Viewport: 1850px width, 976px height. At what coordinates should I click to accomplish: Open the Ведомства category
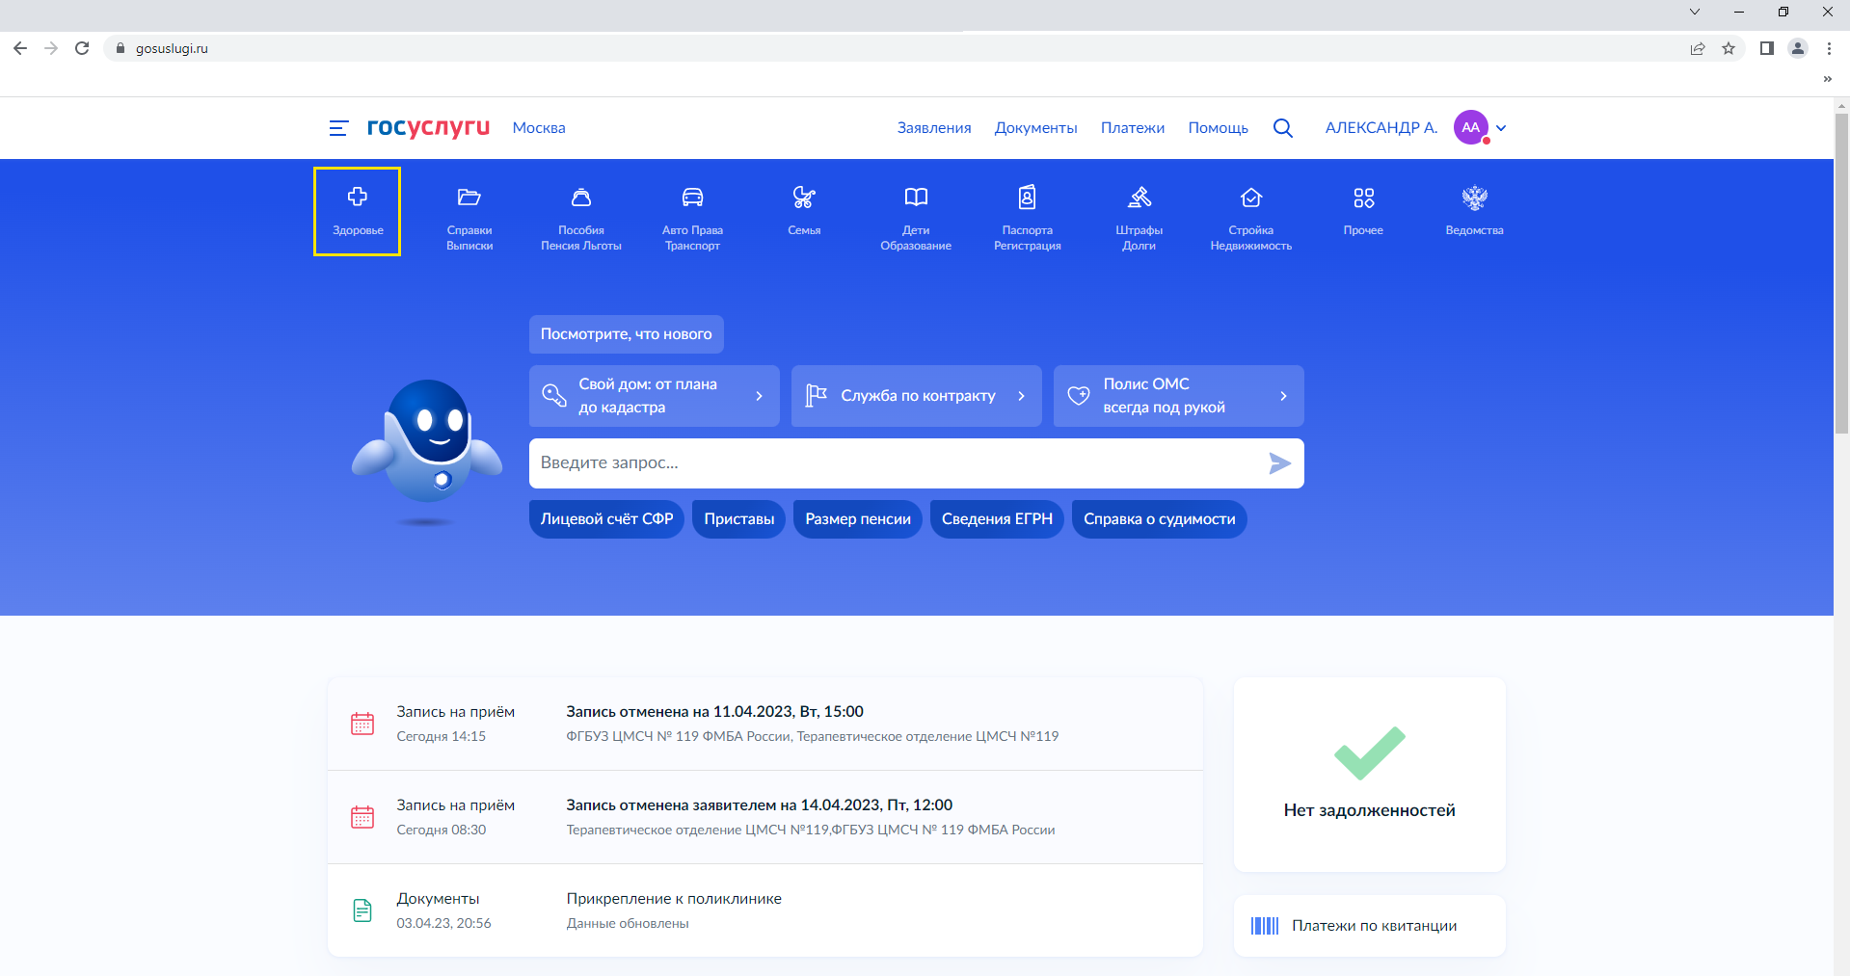(1475, 210)
